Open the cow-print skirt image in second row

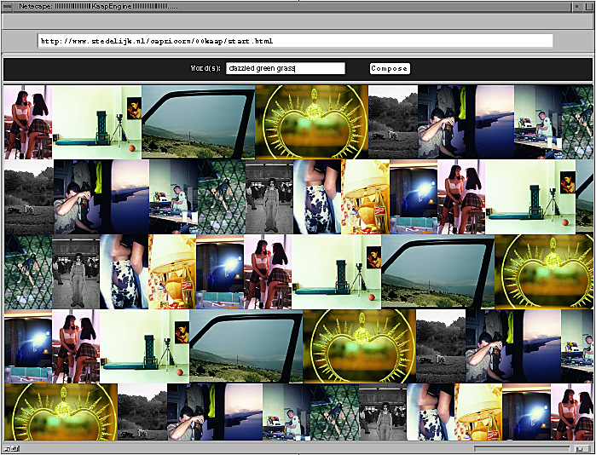pos(317,197)
